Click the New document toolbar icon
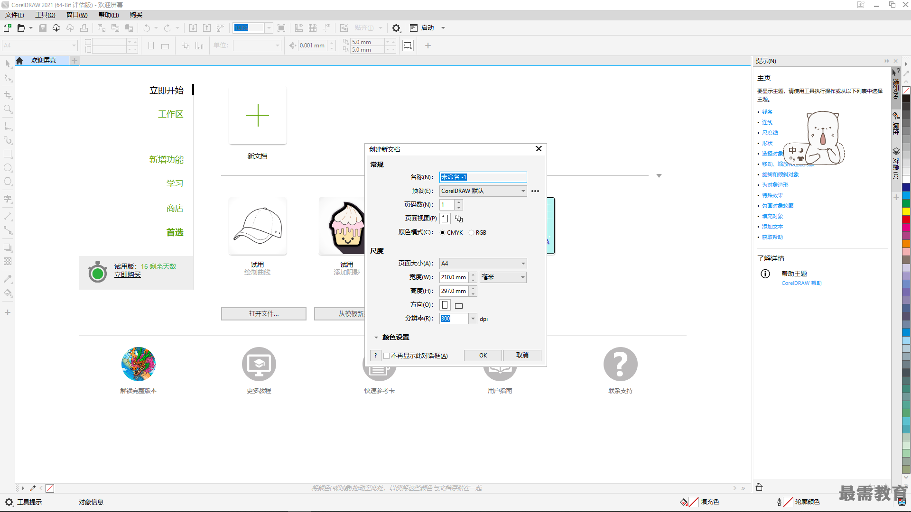911x512 pixels. click(7, 28)
